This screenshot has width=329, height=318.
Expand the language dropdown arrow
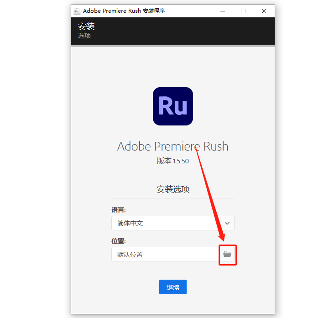pos(227,223)
